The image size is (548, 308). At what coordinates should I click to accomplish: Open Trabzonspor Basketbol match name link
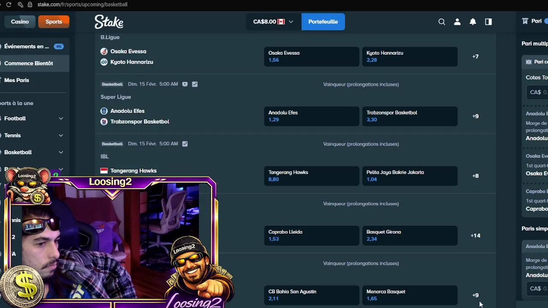point(140,121)
